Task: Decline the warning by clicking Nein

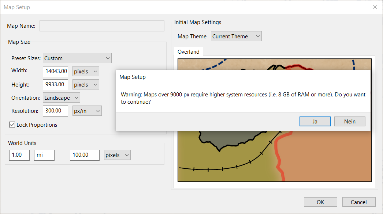Action: (349, 121)
